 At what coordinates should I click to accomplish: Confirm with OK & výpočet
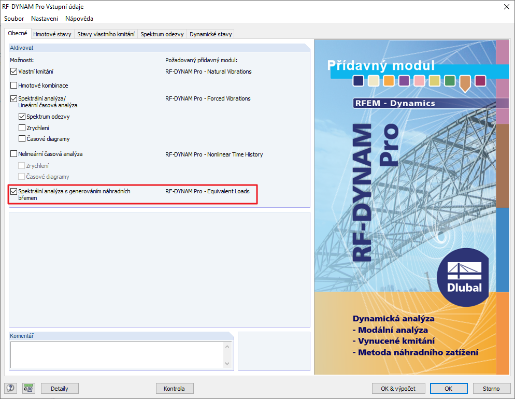click(398, 388)
